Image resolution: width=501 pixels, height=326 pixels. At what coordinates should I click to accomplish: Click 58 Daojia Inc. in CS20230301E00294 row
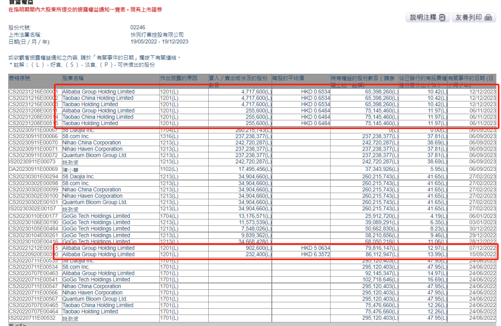(78, 176)
